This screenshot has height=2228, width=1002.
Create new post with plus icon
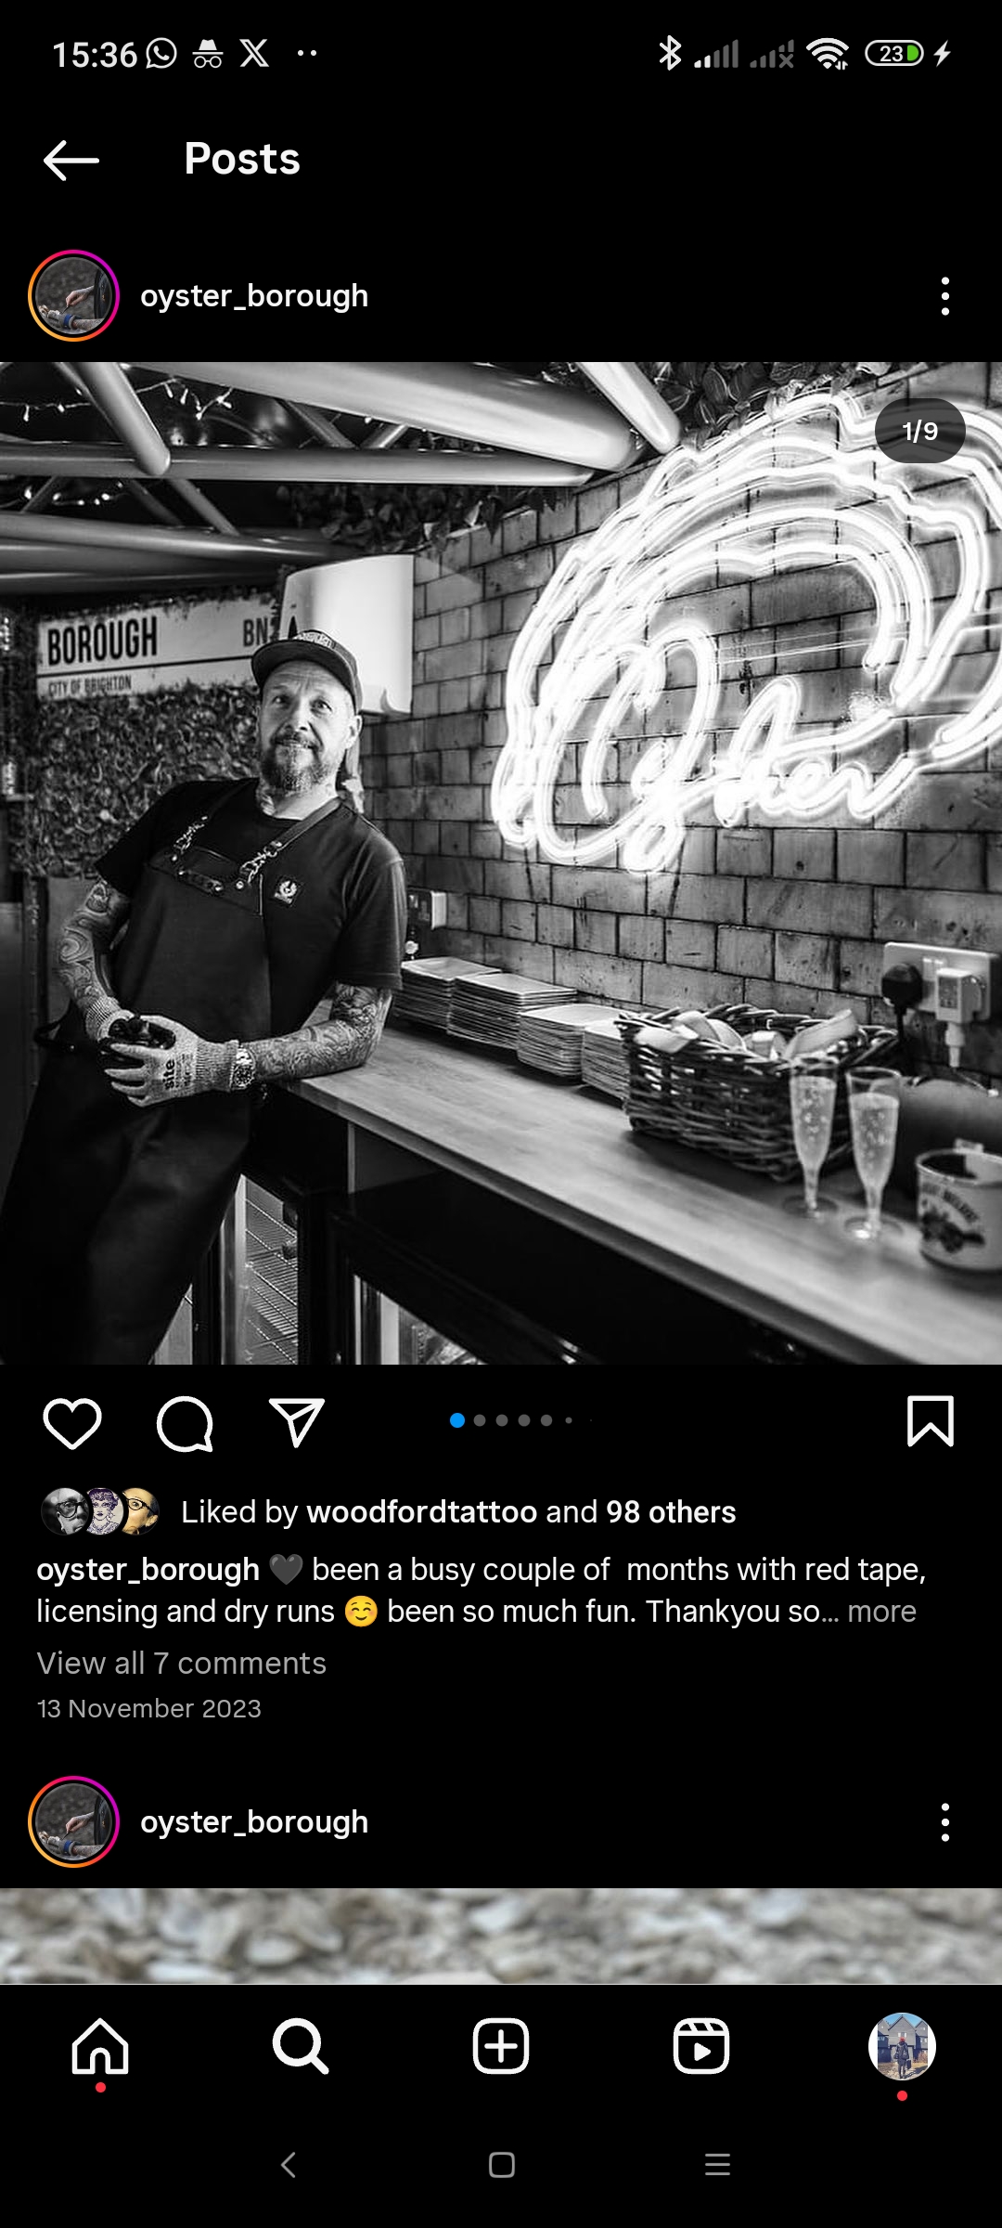click(501, 2046)
